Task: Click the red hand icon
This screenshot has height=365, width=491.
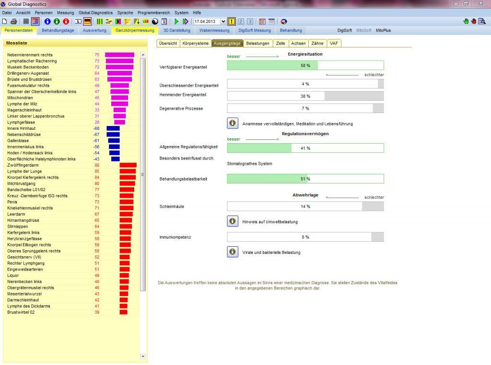Action: [473, 22]
